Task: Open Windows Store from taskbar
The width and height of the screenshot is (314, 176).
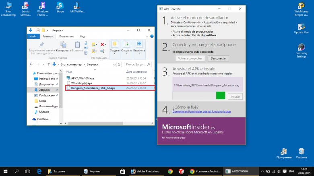Action: click(x=122, y=172)
